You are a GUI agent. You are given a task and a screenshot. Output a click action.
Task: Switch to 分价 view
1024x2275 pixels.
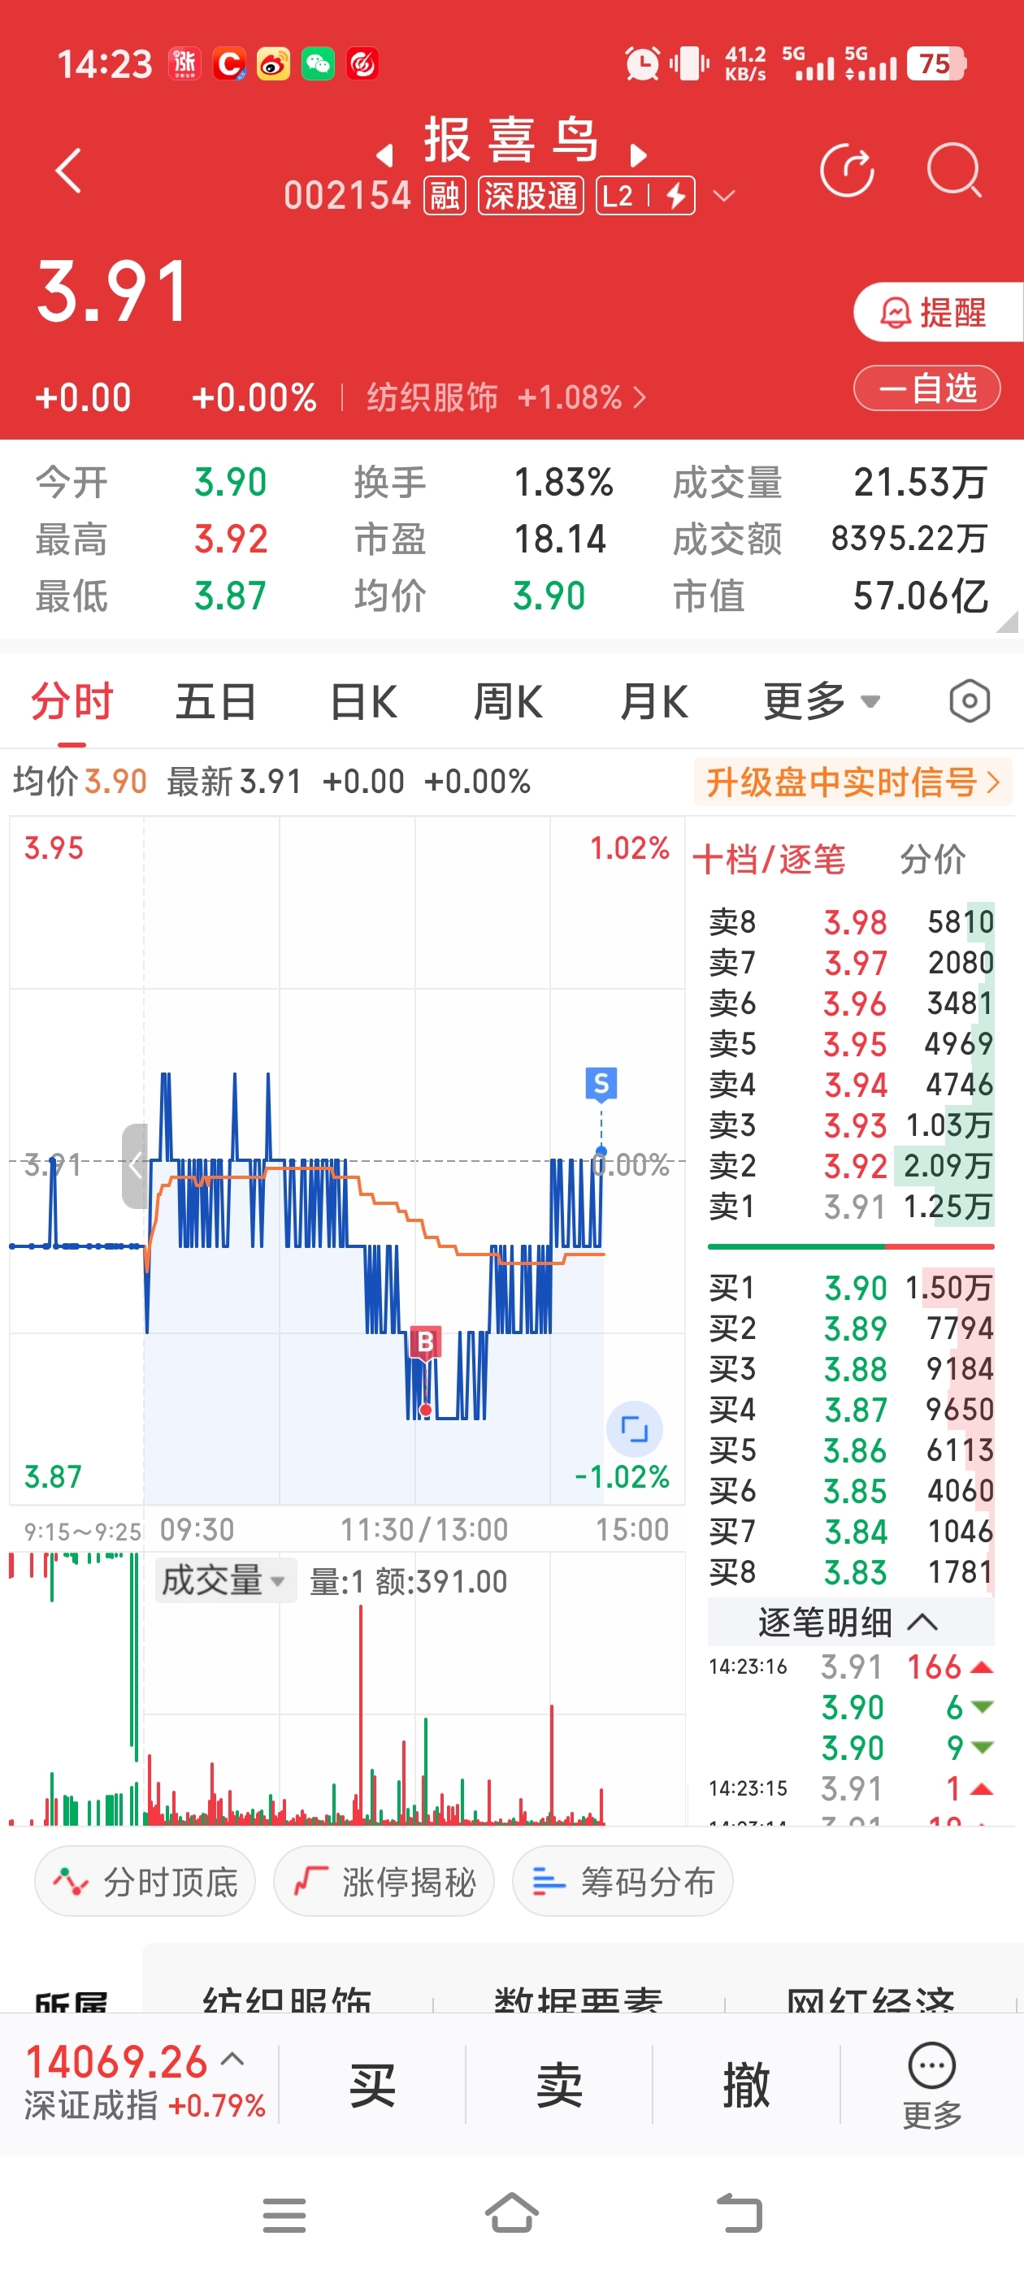(933, 860)
